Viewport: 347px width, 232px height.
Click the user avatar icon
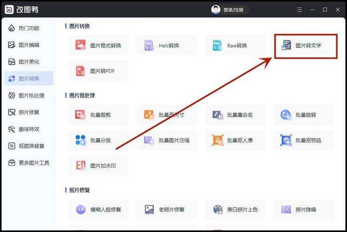(x=216, y=9)
